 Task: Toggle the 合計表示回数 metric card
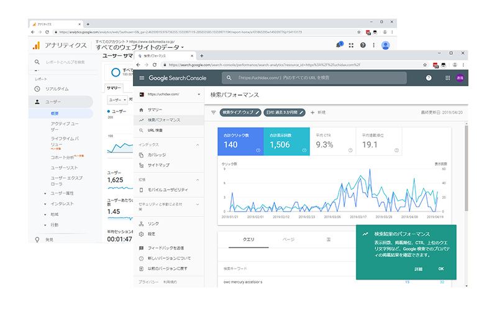coord(286,142)
